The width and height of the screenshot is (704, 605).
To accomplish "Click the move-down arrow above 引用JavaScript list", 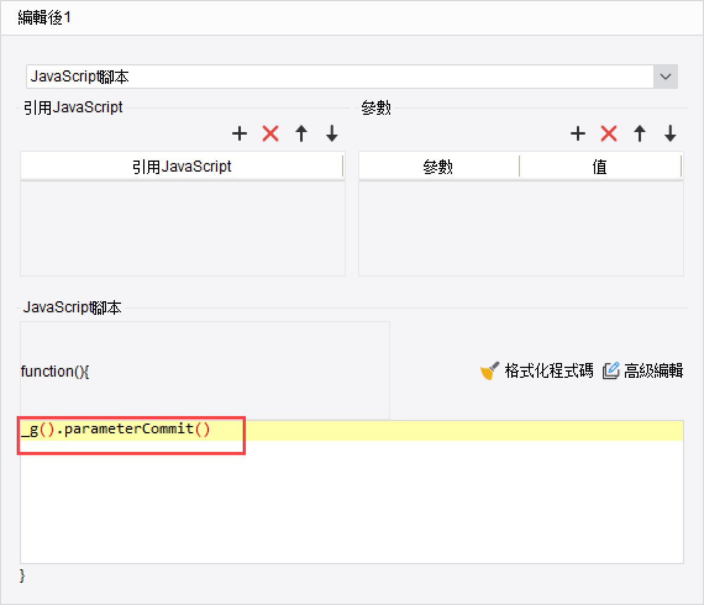I will (332, 133).
